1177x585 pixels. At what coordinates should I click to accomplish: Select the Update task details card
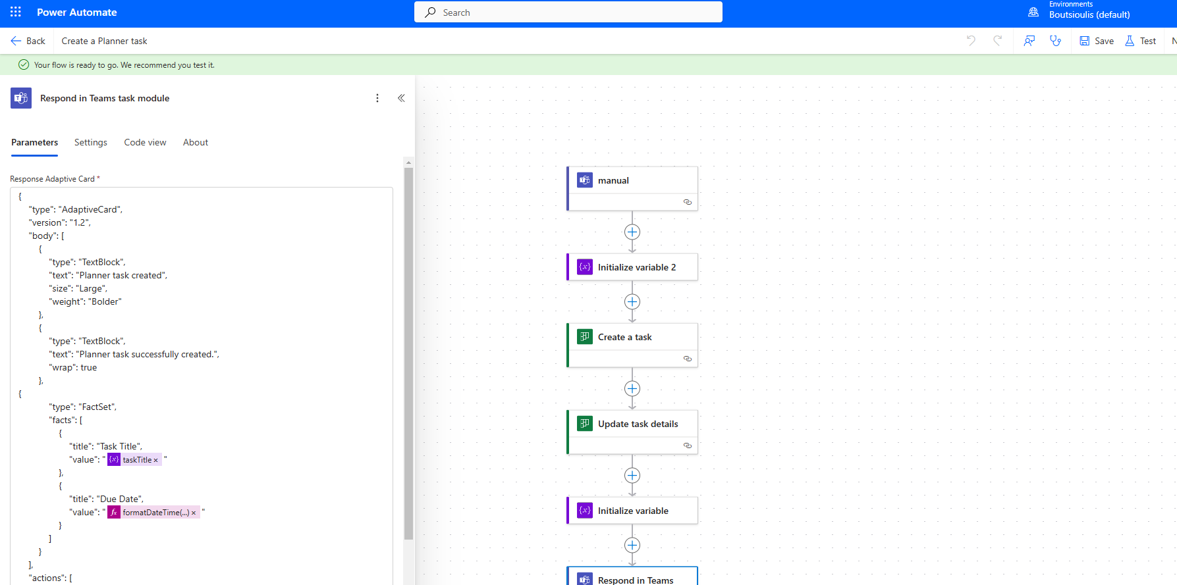[x=632, y=432]
